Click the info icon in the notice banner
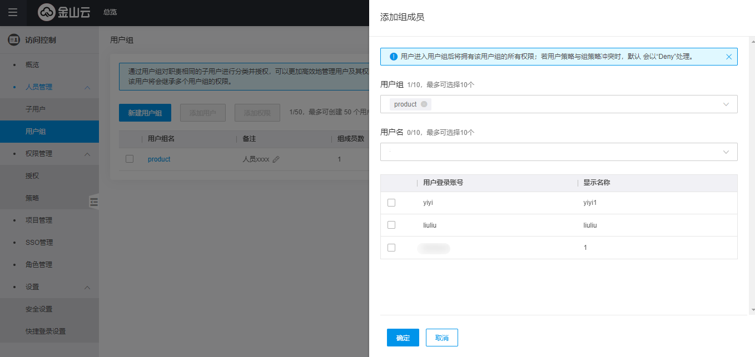 point(394,57)
